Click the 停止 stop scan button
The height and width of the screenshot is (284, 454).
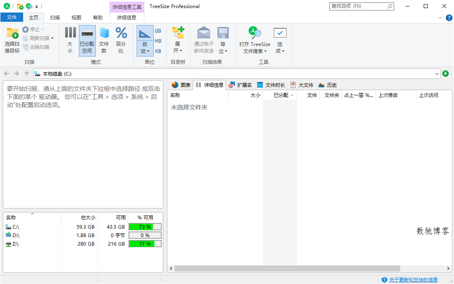coord(33,29)
